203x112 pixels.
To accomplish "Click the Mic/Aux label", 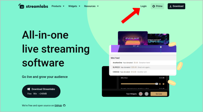I will [124, 78].
